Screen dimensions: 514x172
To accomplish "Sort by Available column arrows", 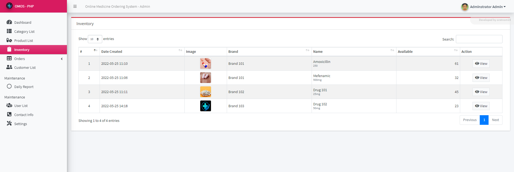I will click(x=456, y=50).
